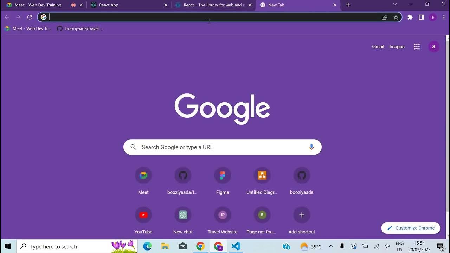Open the Page not fou... shortcut

[x=262, y=220]
